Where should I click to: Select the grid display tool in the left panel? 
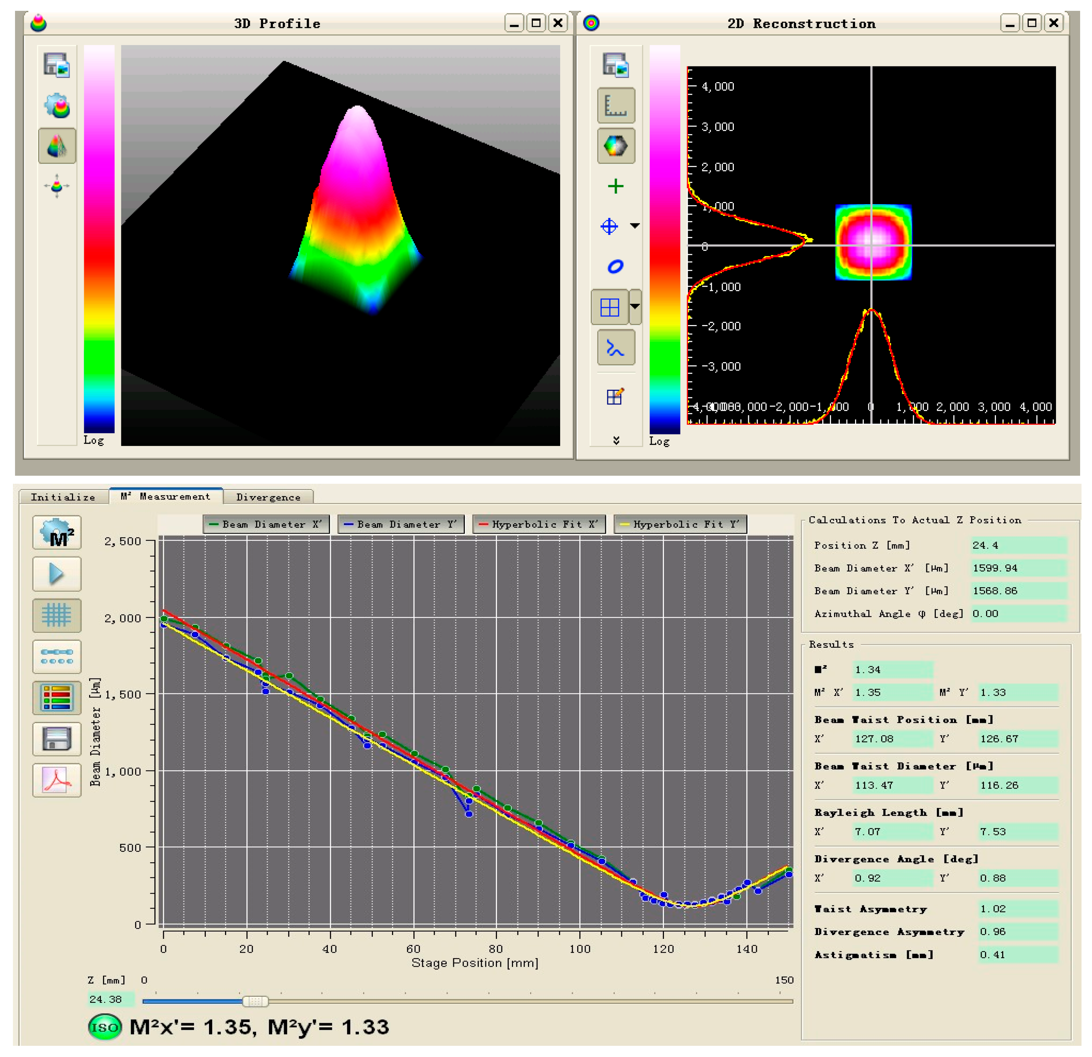click(57, 615)
